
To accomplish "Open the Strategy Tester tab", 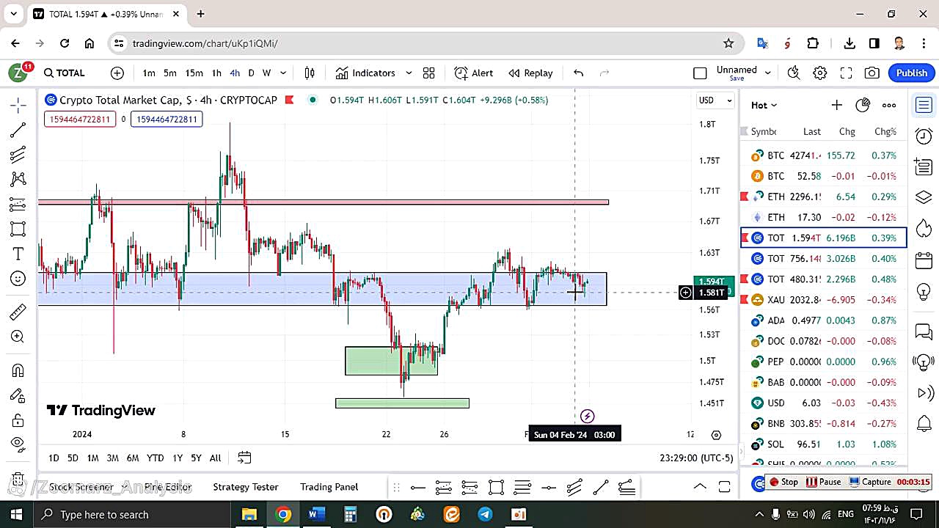I will click(246, 487).
